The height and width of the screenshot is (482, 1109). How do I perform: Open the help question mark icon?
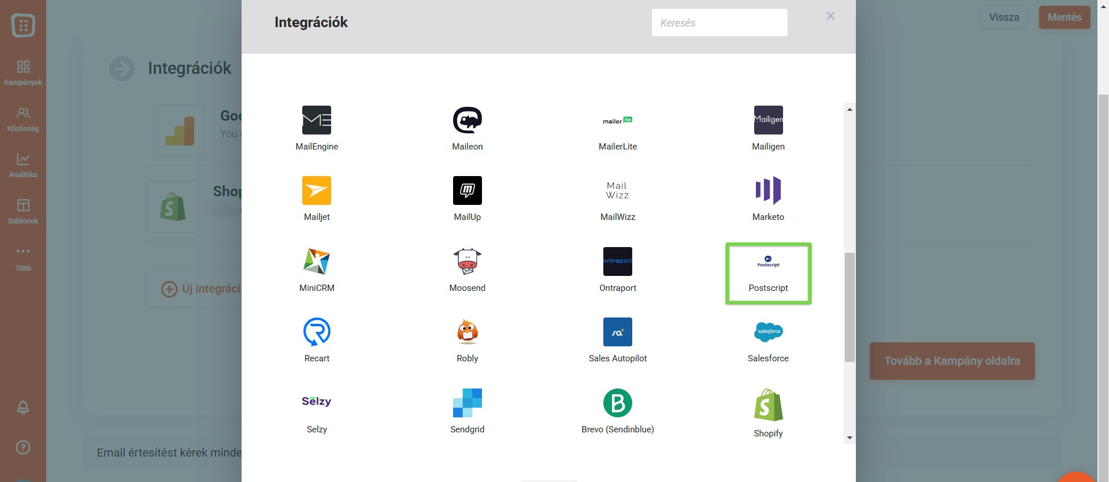(23, 447)
